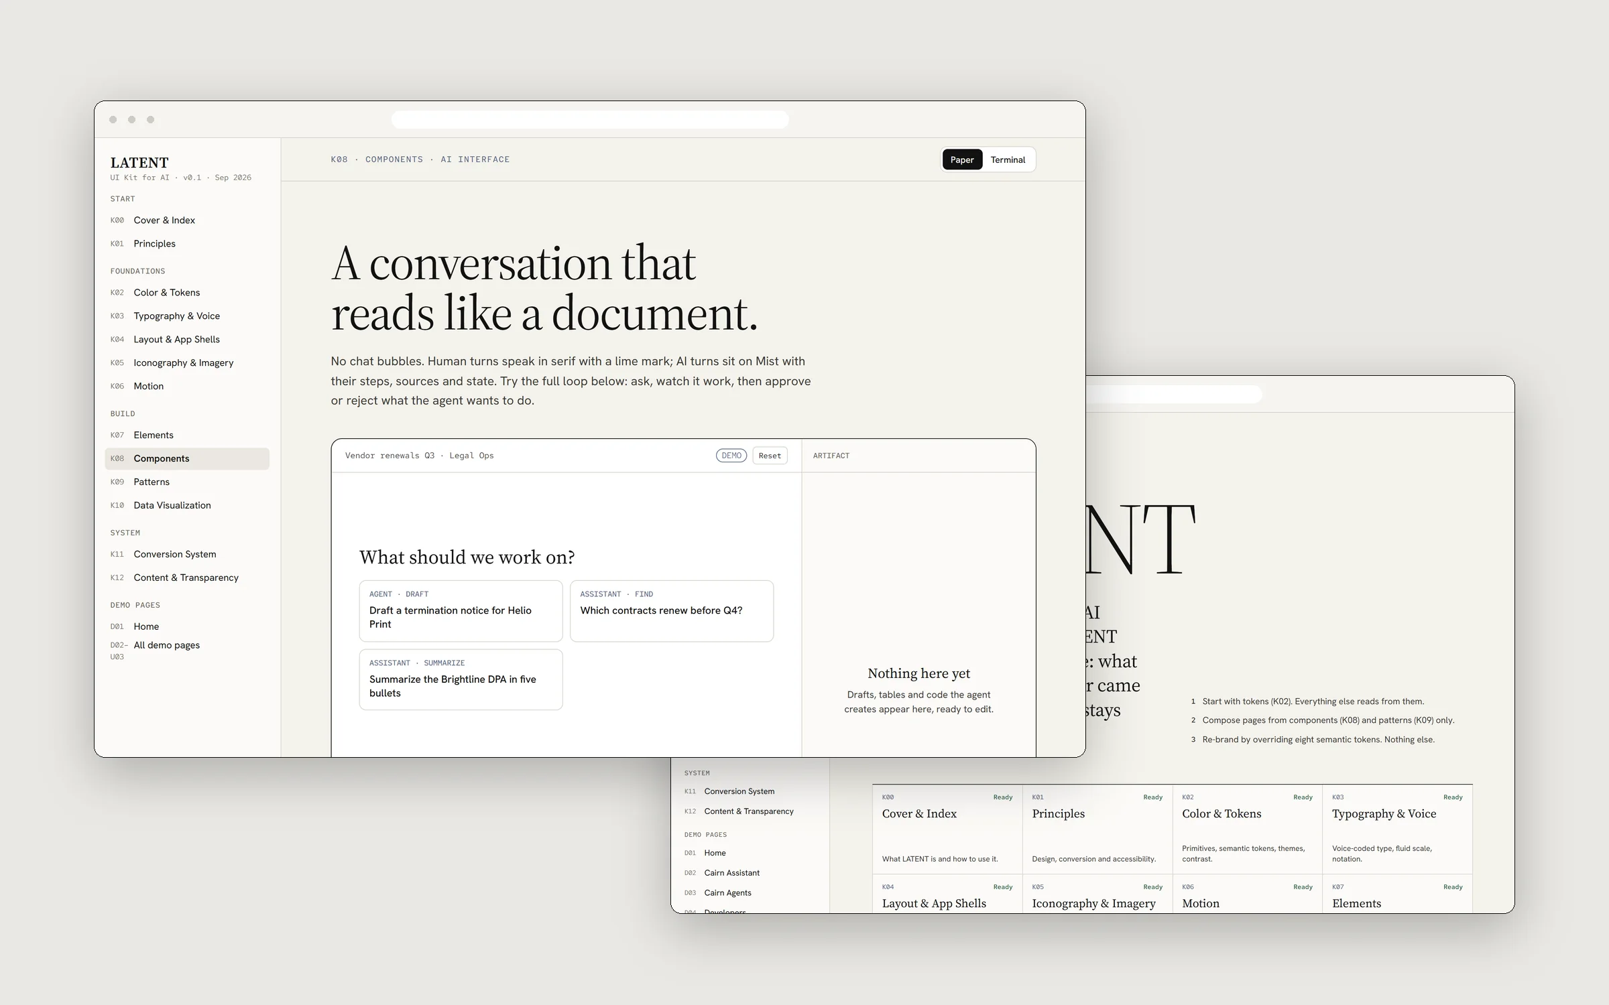
Task: Open Cairn Agents in back window sidebar
Action: 751,893
